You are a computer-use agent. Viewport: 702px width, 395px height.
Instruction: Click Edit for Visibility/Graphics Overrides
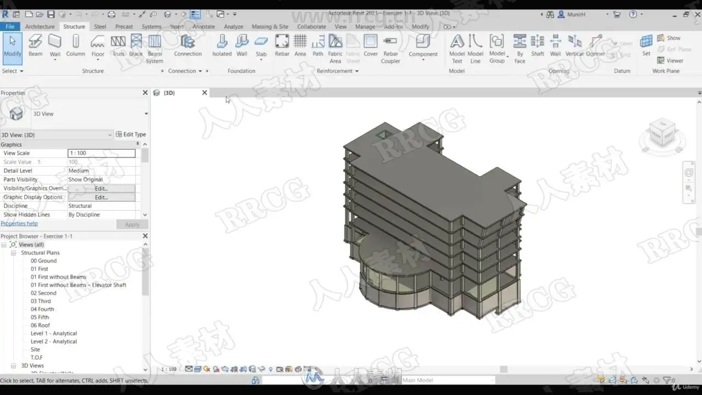click(x=101, y=188)
